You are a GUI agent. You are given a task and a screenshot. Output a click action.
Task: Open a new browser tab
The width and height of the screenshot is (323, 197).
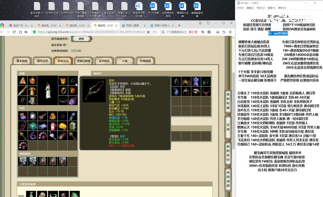[x=179, y=25]
